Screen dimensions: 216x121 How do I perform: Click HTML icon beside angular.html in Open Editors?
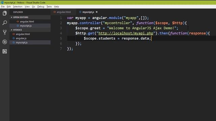[x=18, y=22]
